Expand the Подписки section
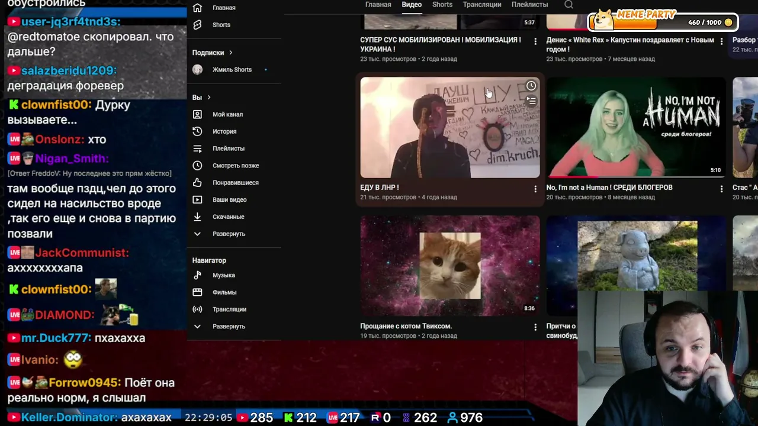758x426 pixels. (x=230, y=53)
